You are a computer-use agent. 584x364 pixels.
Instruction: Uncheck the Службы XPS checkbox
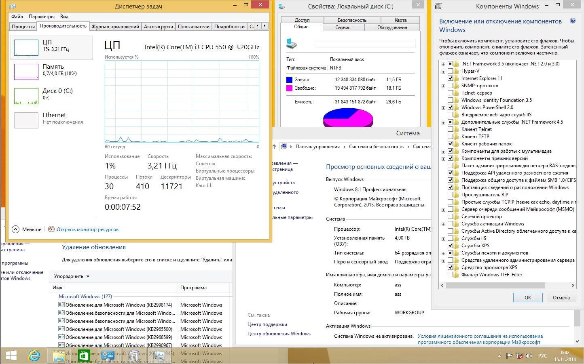[x=450, y=246]
